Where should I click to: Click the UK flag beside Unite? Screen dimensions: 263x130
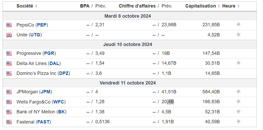[x=9, y=35]
